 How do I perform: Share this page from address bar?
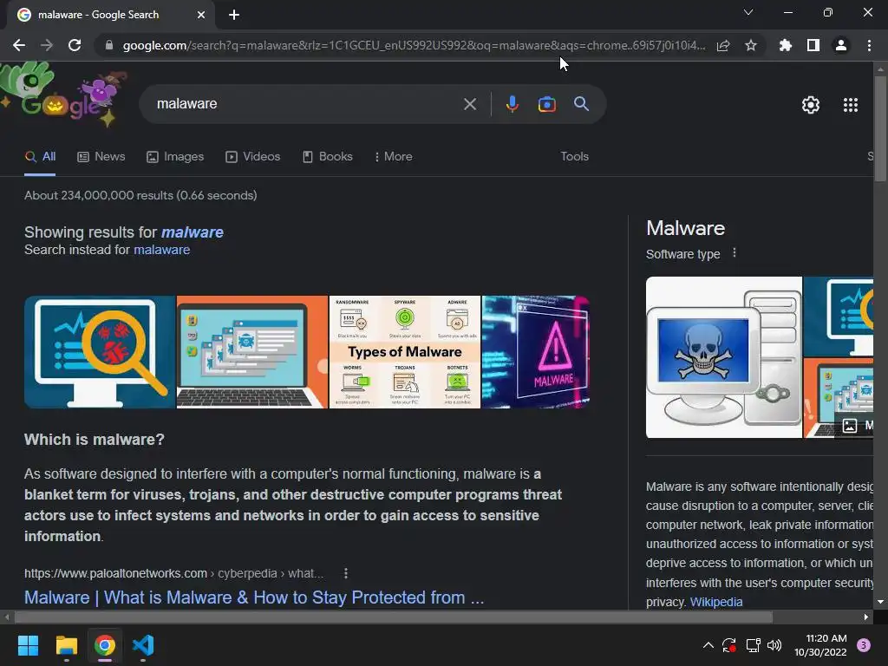coord(723,45)
